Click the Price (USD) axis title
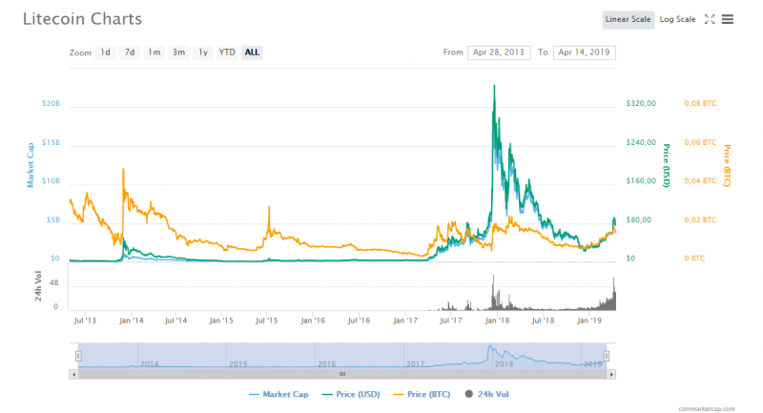This screenshot has height=413, width=763. point(667,165)
